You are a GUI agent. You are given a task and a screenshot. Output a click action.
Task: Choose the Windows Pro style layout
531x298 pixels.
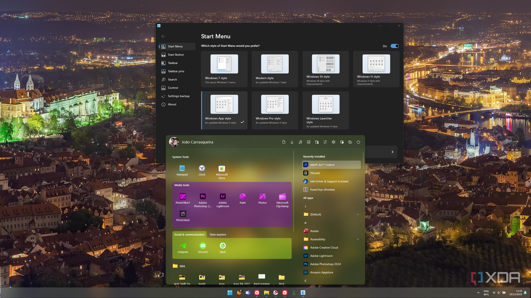coord(275,110)
